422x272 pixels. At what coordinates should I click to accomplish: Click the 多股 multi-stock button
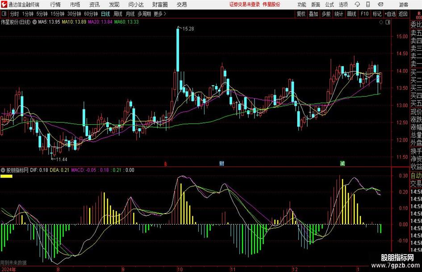click(326, 14)
